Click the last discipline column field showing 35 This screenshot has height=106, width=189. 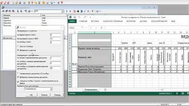click(x=56, y=68)
